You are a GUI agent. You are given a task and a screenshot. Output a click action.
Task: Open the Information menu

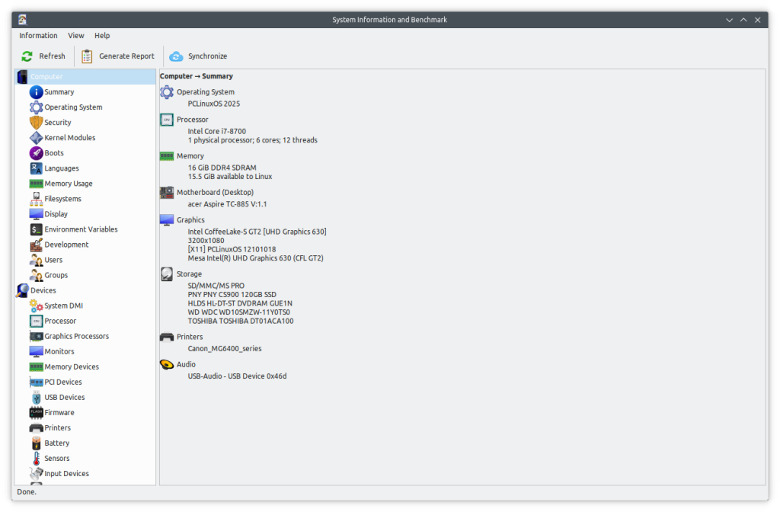(x=38, y=36)
